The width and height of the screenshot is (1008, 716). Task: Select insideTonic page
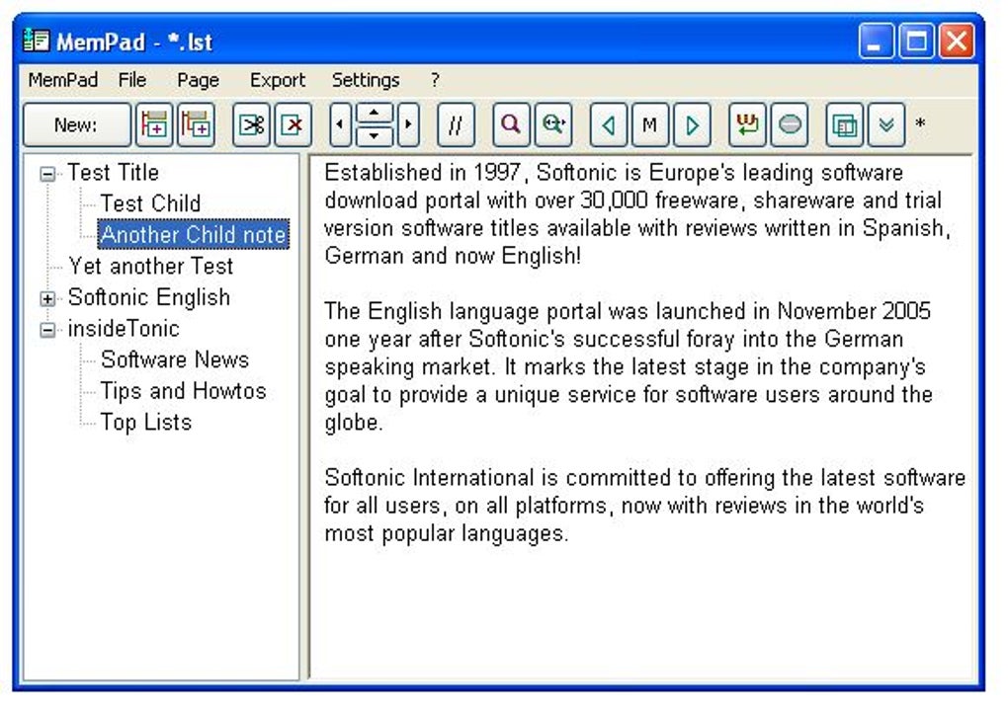(124, 329)
